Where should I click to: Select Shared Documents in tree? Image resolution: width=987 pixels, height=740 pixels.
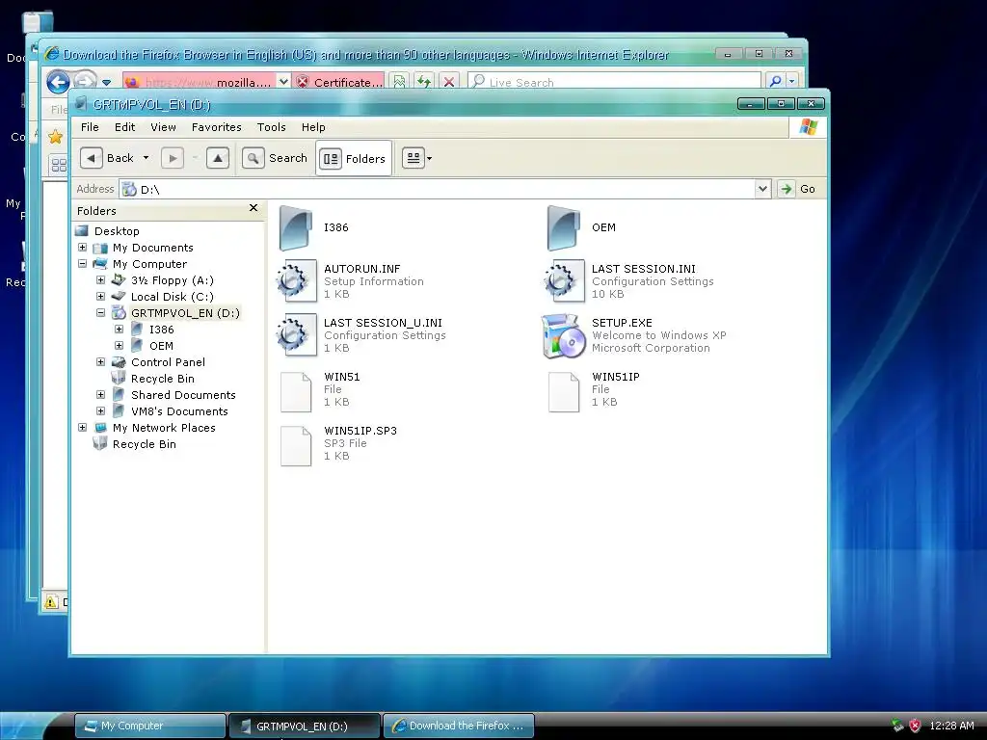click(183, 394)
